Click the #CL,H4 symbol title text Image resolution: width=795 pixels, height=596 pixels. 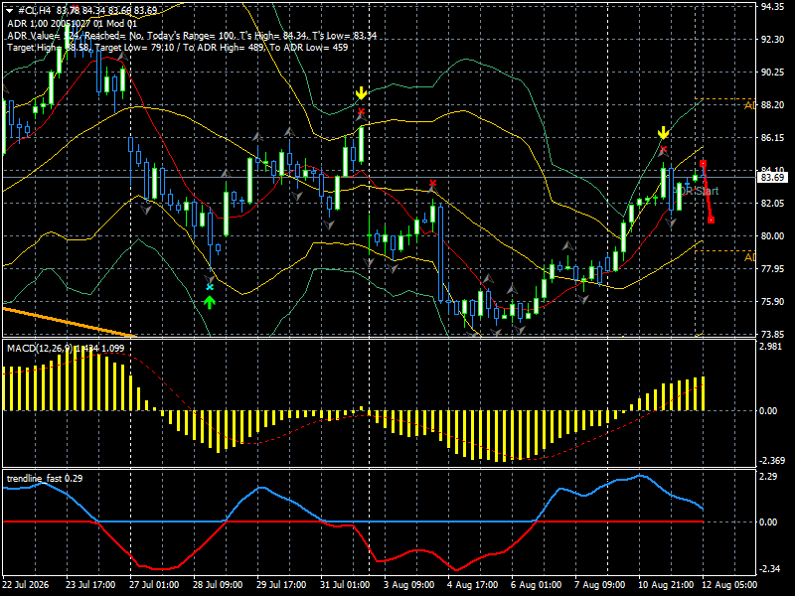pos(35,11)
